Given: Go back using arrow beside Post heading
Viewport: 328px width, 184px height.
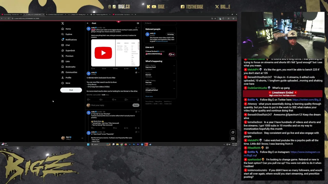Looking at the screenshot, I should (x=88, y=23).
